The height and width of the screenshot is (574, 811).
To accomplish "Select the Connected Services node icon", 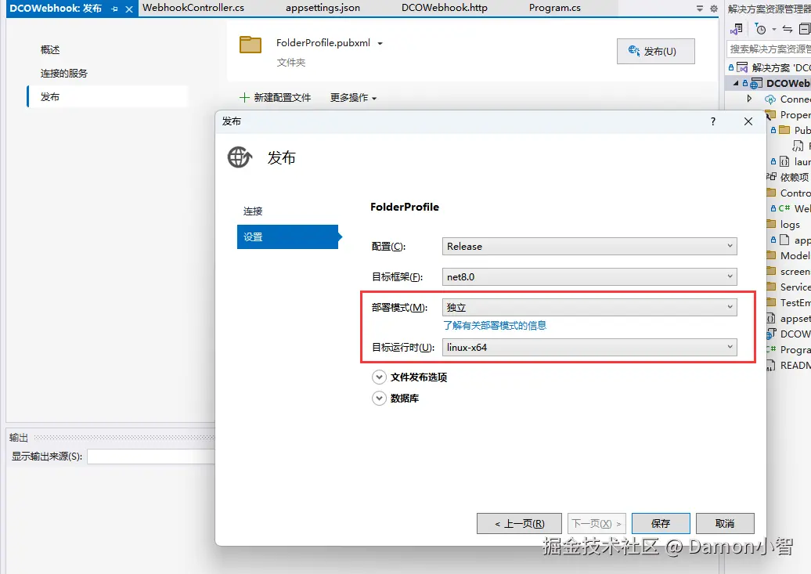I will pos(770,99).
